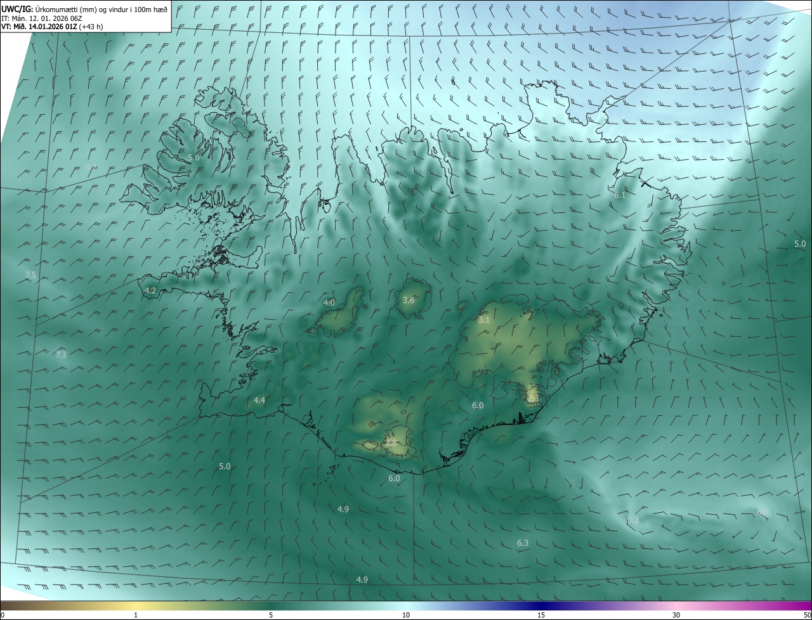812x620 pixels.
Task: Click the 1.3 value on Öræfajökull
Action: [x=532, y=397]
